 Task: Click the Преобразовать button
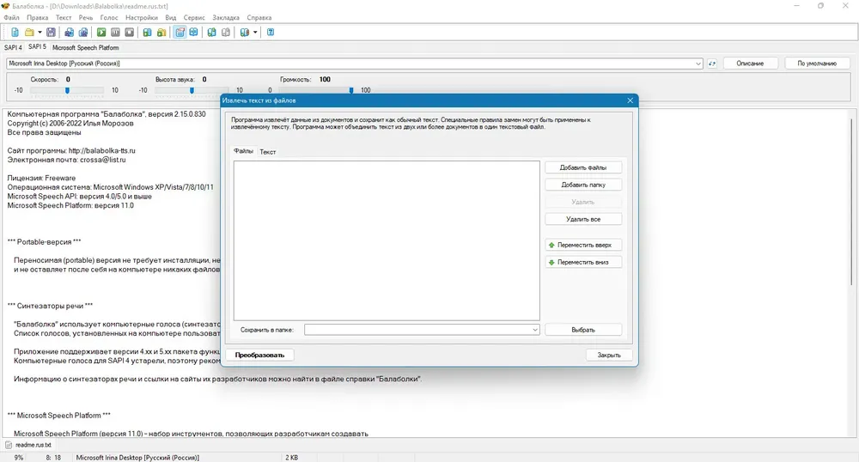(x=259, y=356)
